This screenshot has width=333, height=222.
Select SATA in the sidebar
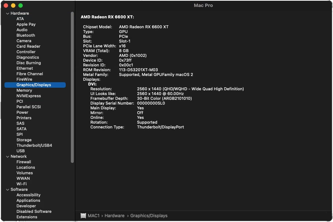click(21, 129)
